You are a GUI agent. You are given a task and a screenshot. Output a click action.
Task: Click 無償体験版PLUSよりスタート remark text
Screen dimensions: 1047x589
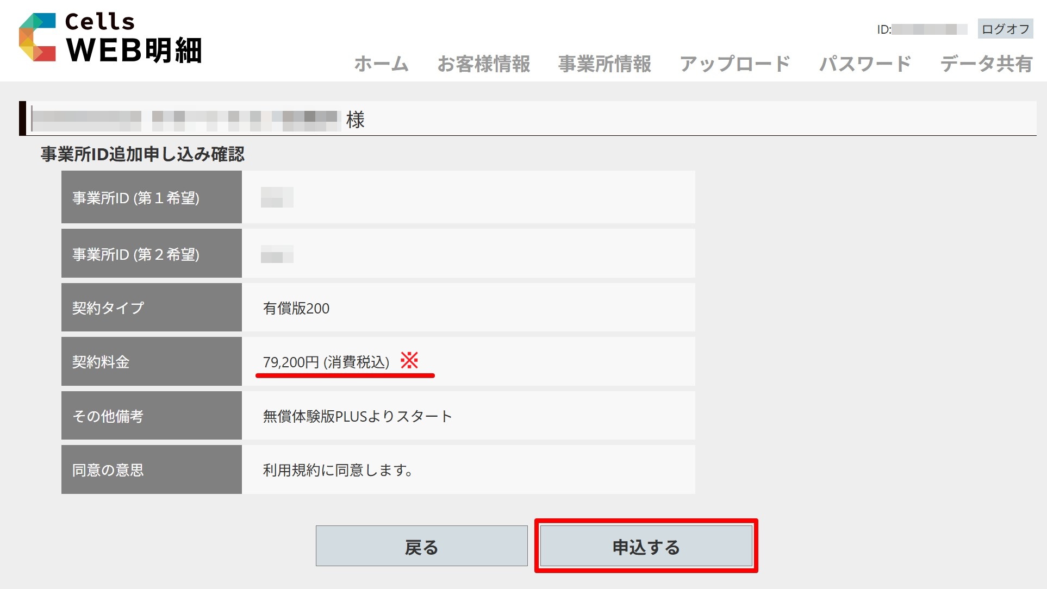coord(357,416)
